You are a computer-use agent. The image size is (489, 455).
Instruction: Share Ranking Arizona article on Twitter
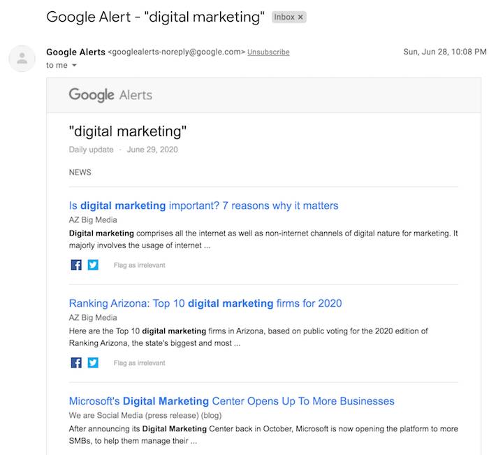point(93,363)
